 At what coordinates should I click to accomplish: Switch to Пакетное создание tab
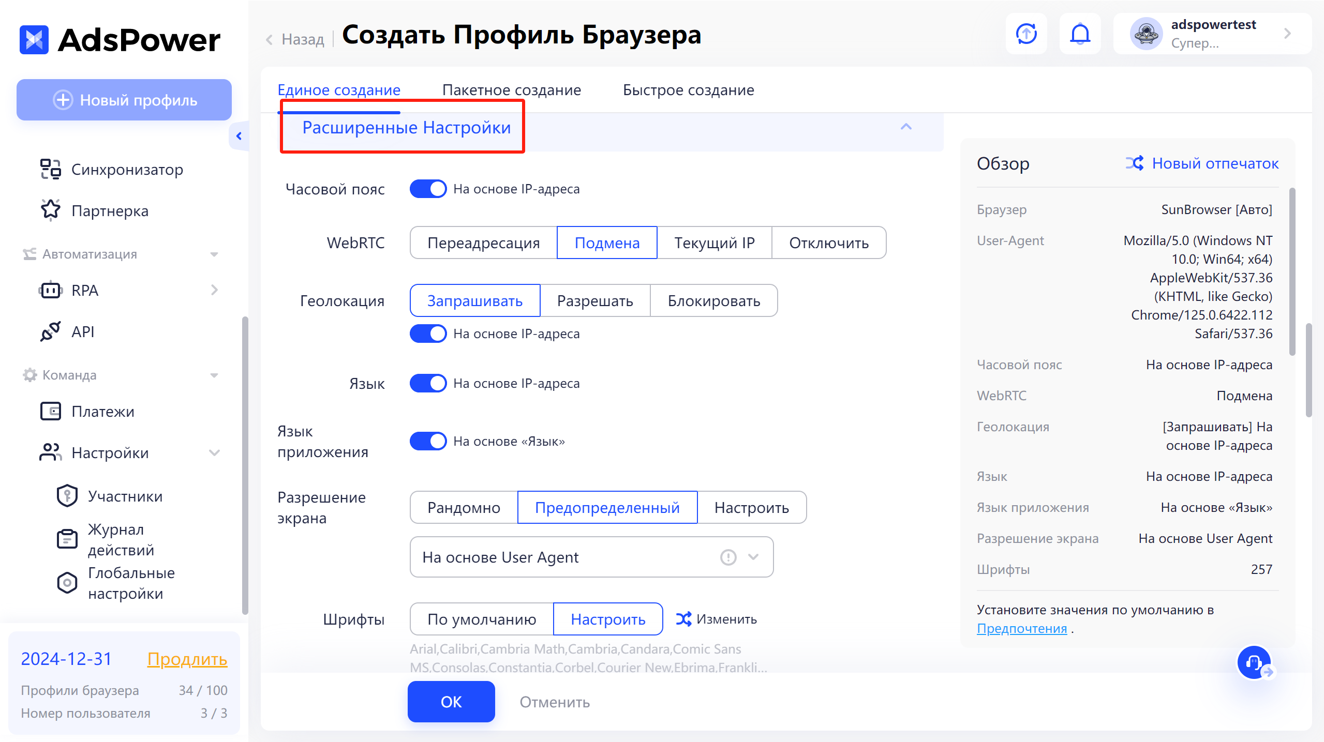tap(511, 90)
